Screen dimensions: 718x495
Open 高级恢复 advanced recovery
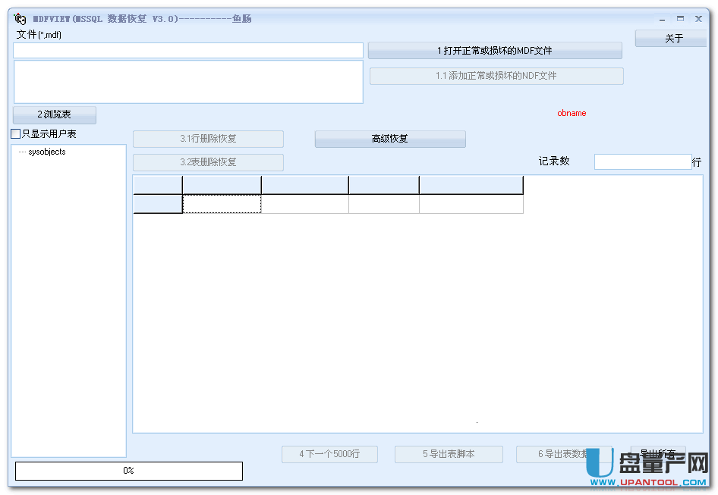point(390,139)
